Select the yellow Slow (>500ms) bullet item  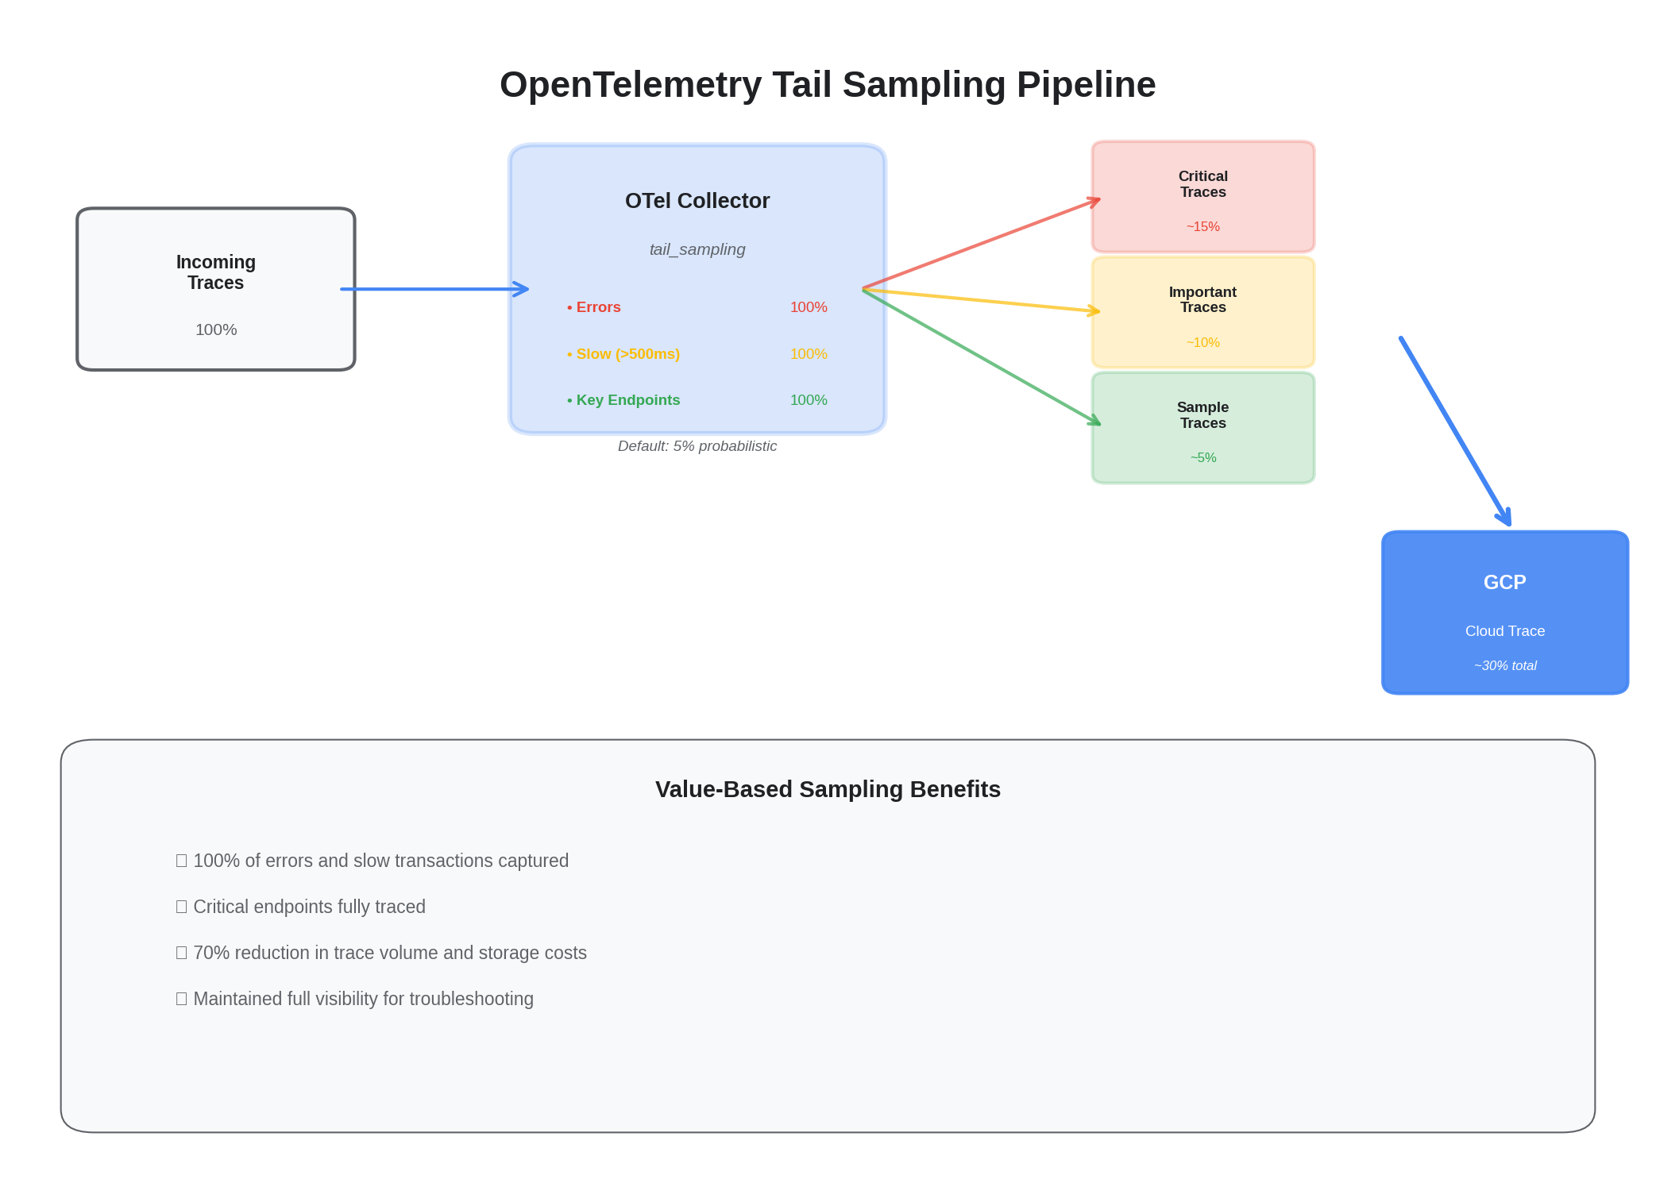(x=627, y=354)
